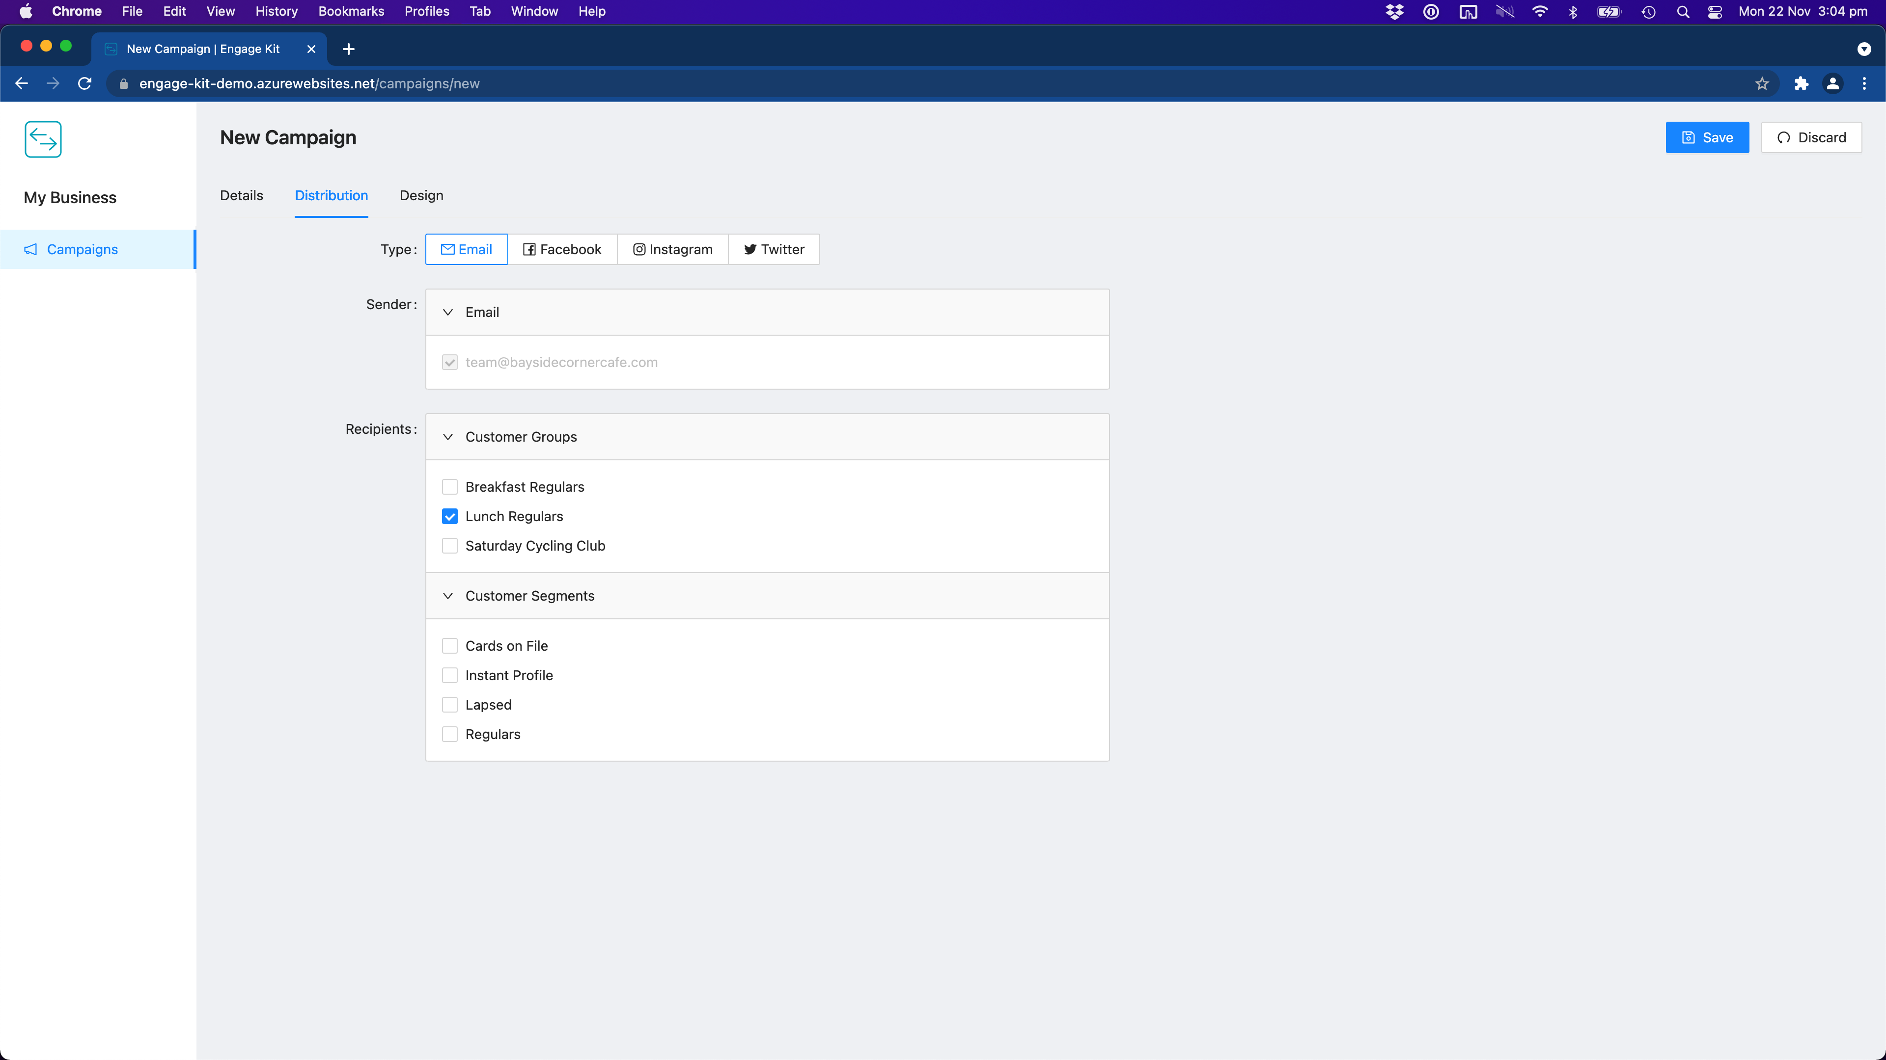Screen dimensions: 1886x1060
Task: Collapse the Sender Email panel
Action: [448, 313]
